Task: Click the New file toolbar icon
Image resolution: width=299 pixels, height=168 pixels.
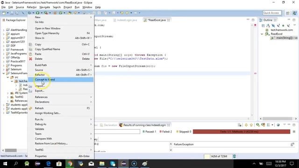Action: pyautogui.click(x=4, y=13)
